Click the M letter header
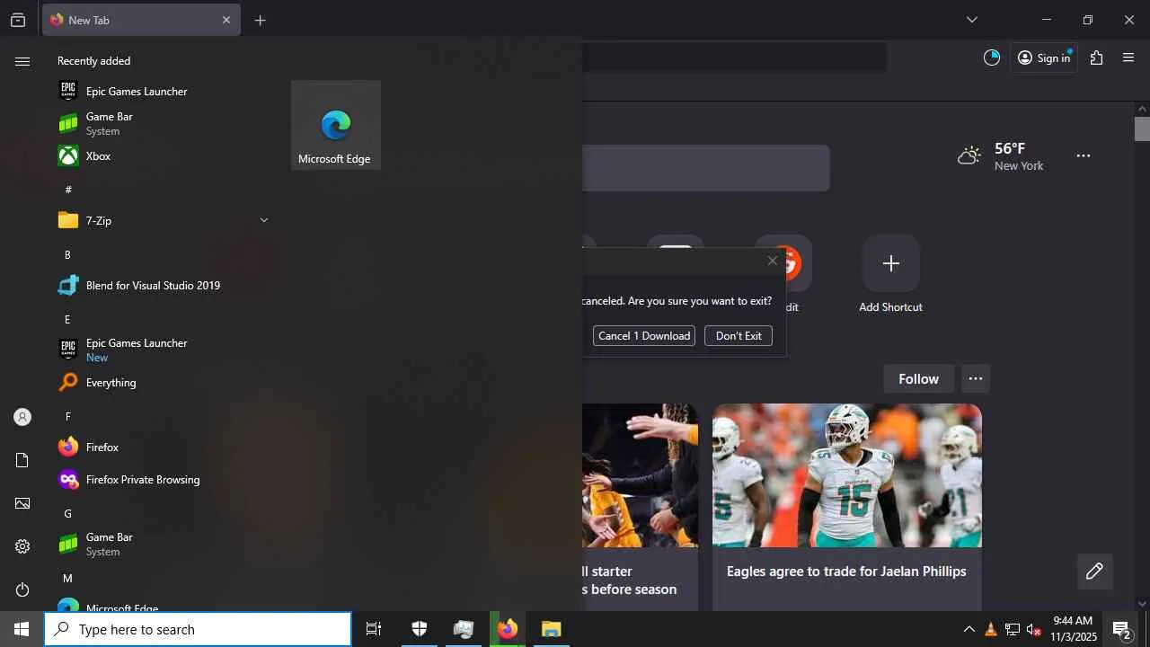Viewport: 1150px width, 647px height. click(67, 578)
